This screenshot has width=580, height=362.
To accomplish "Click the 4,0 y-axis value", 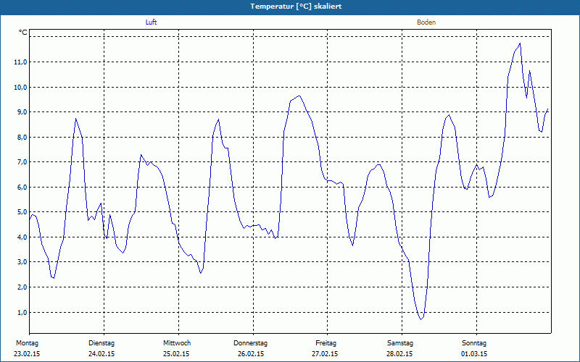I will tap(21, 237).
